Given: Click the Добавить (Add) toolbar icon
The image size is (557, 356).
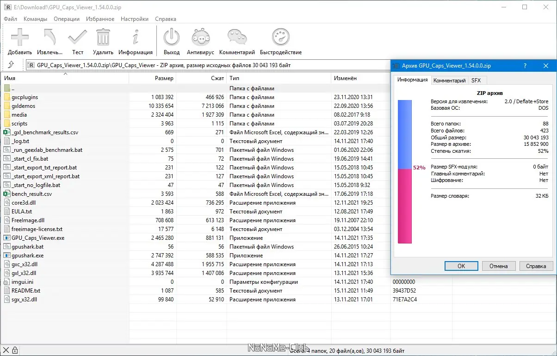Looking at the screenshot, I should point(20,37).
